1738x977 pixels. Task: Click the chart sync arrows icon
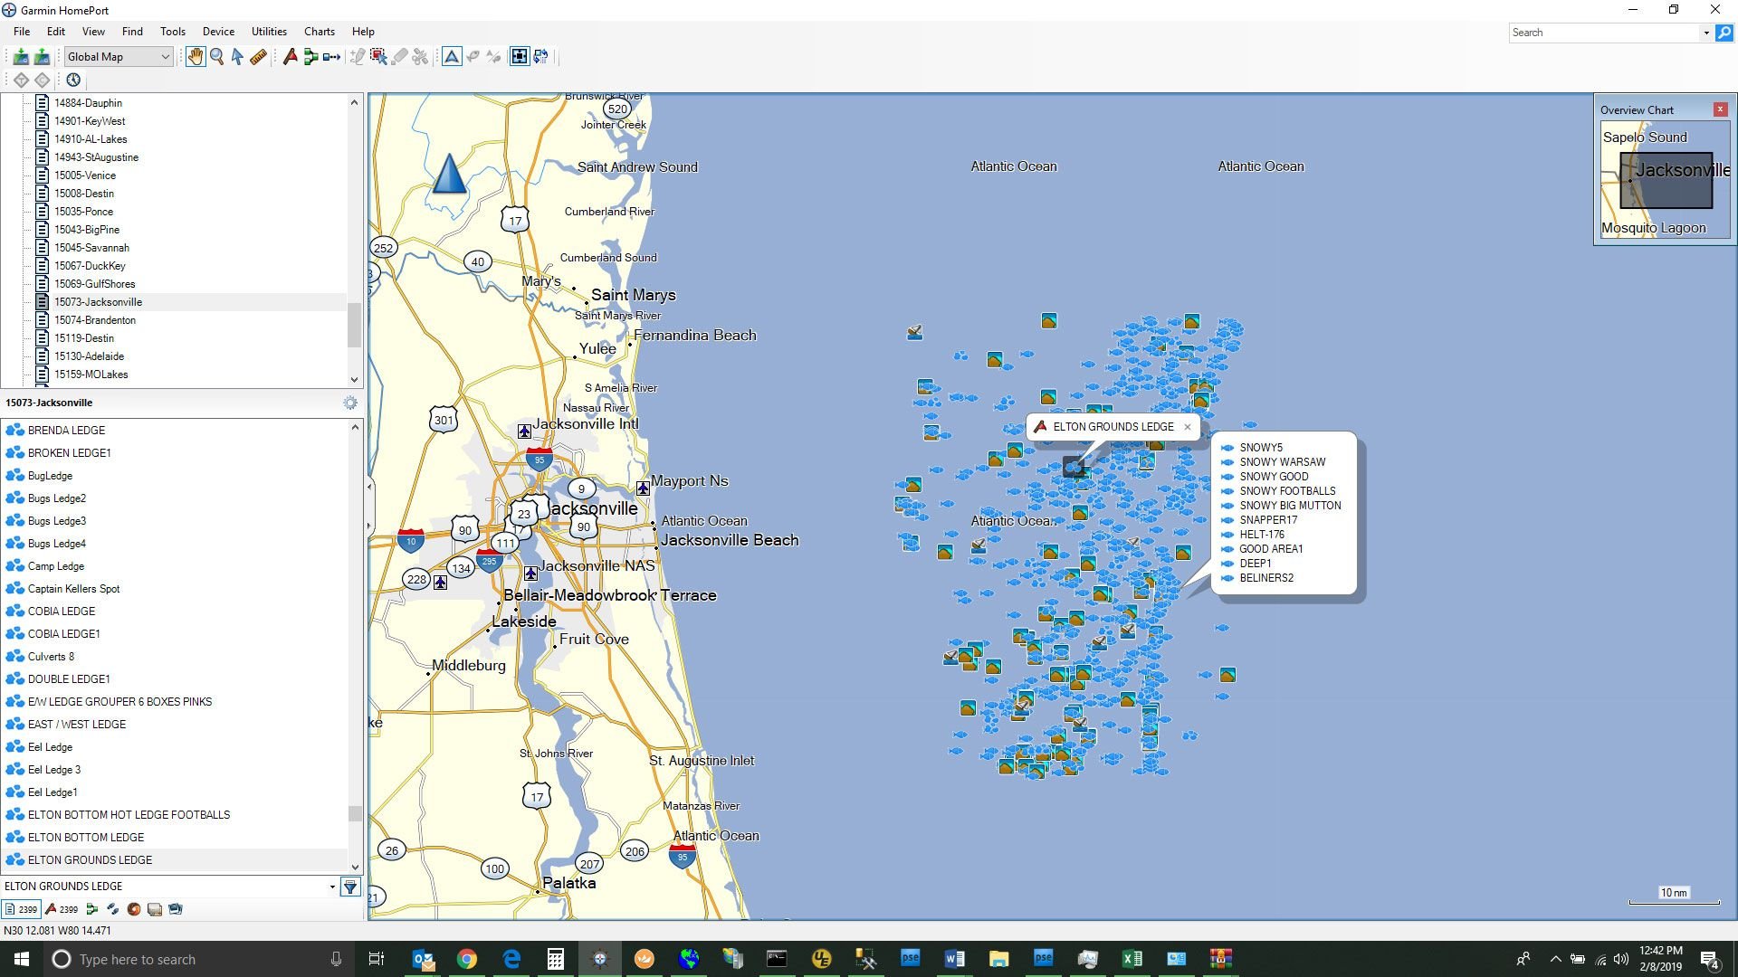point(540,57)
